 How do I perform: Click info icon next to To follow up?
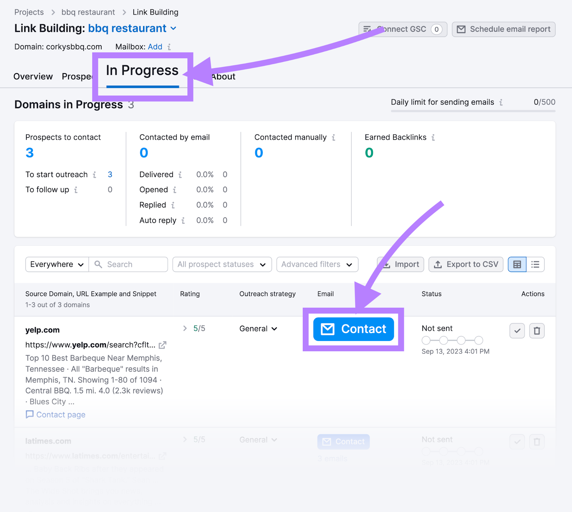(76, 190)
